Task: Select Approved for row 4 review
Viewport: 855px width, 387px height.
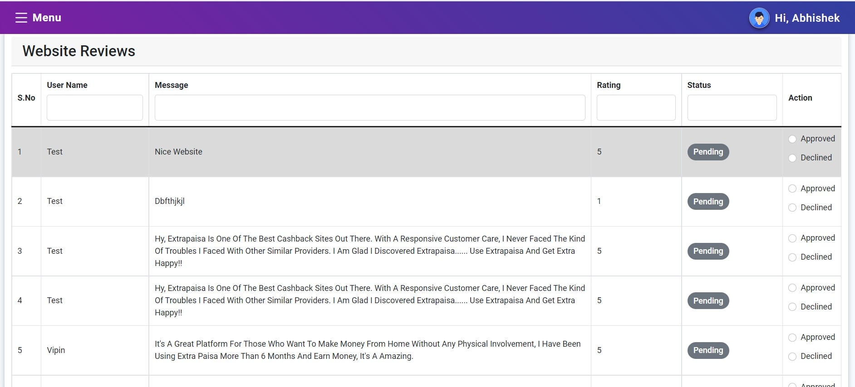Action: point(792,288)
